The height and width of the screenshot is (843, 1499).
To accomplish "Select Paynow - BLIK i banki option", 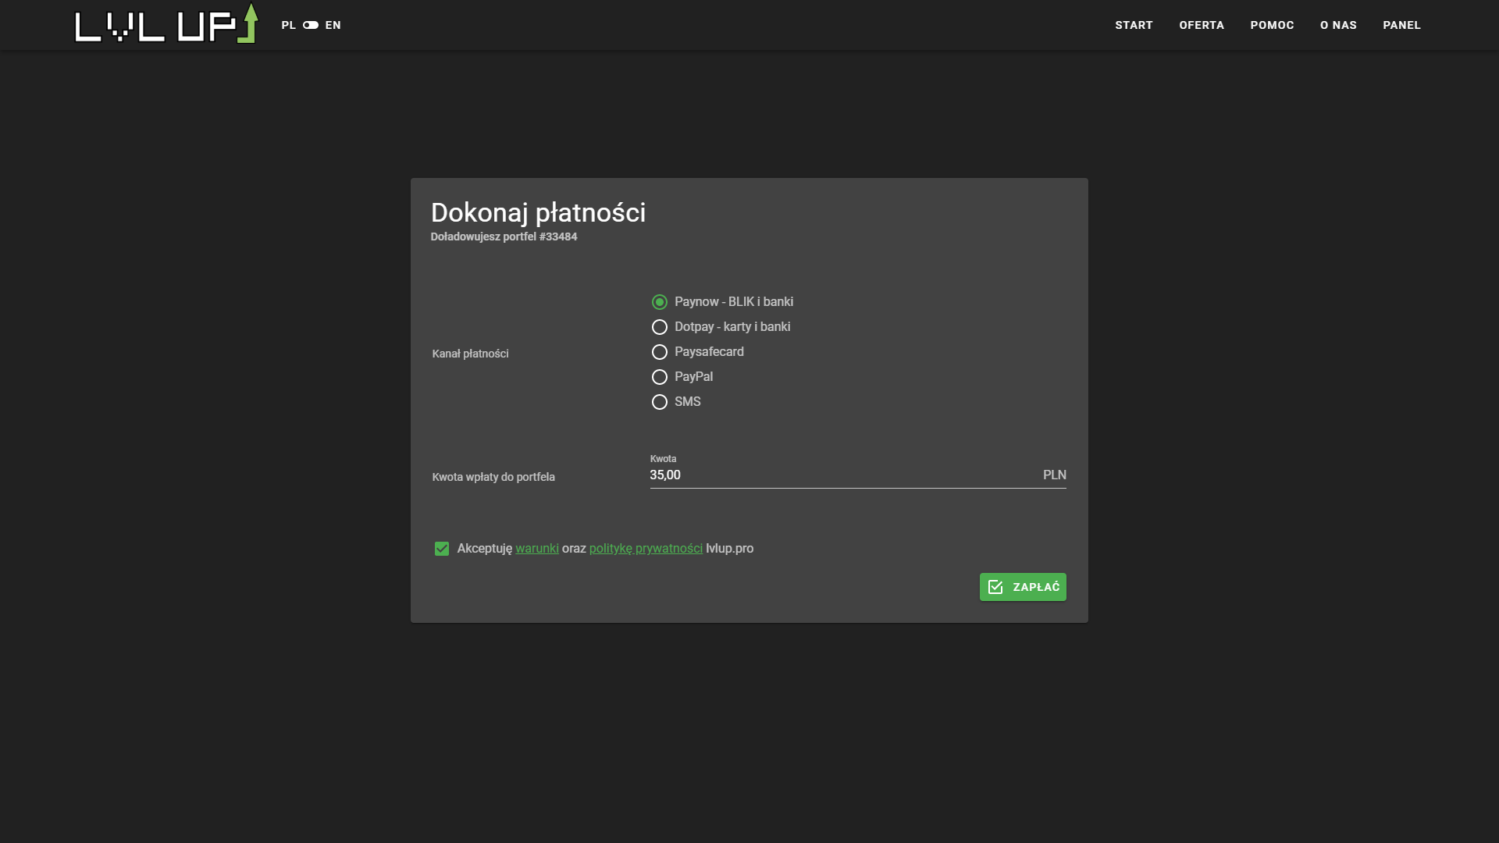I will tap(660, 302).
